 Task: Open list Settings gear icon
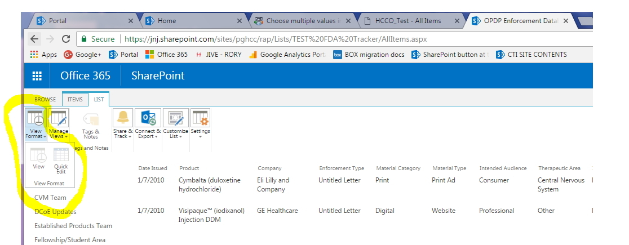[200, 119]
